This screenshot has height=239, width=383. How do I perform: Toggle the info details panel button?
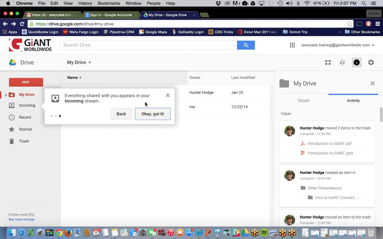(357, 62)
